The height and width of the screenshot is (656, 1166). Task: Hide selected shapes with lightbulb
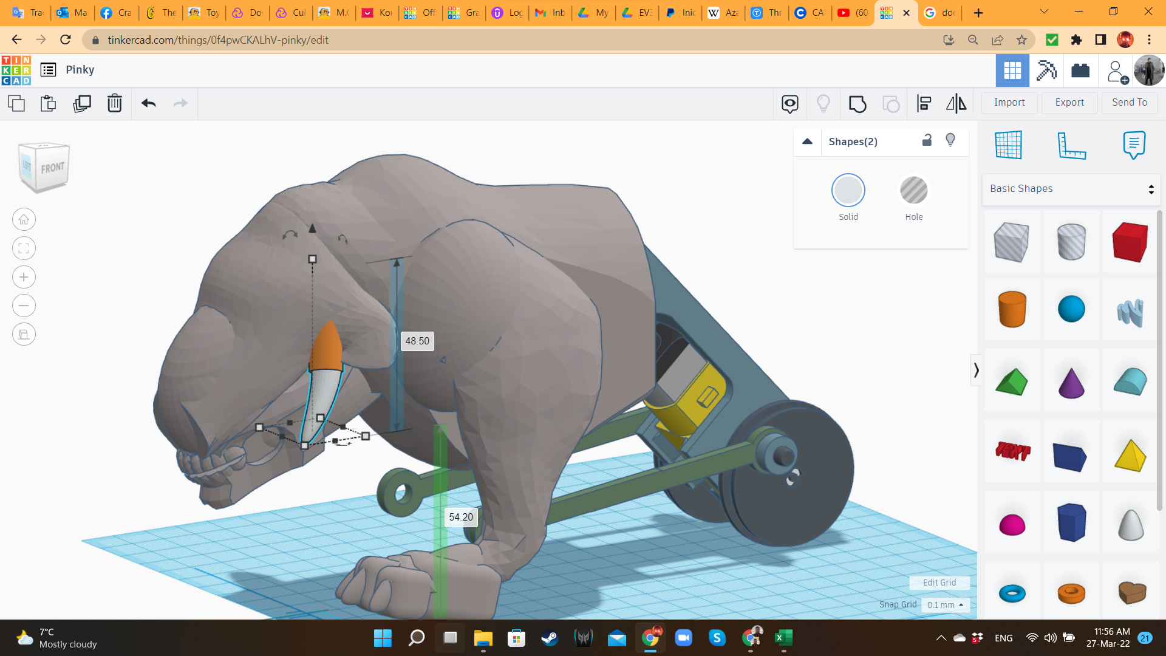(x=950, y=140)
